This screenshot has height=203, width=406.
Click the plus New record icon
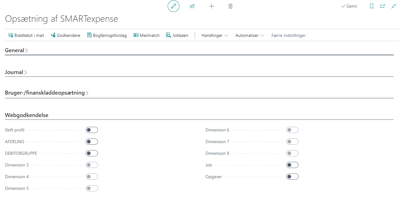(211, 6)
